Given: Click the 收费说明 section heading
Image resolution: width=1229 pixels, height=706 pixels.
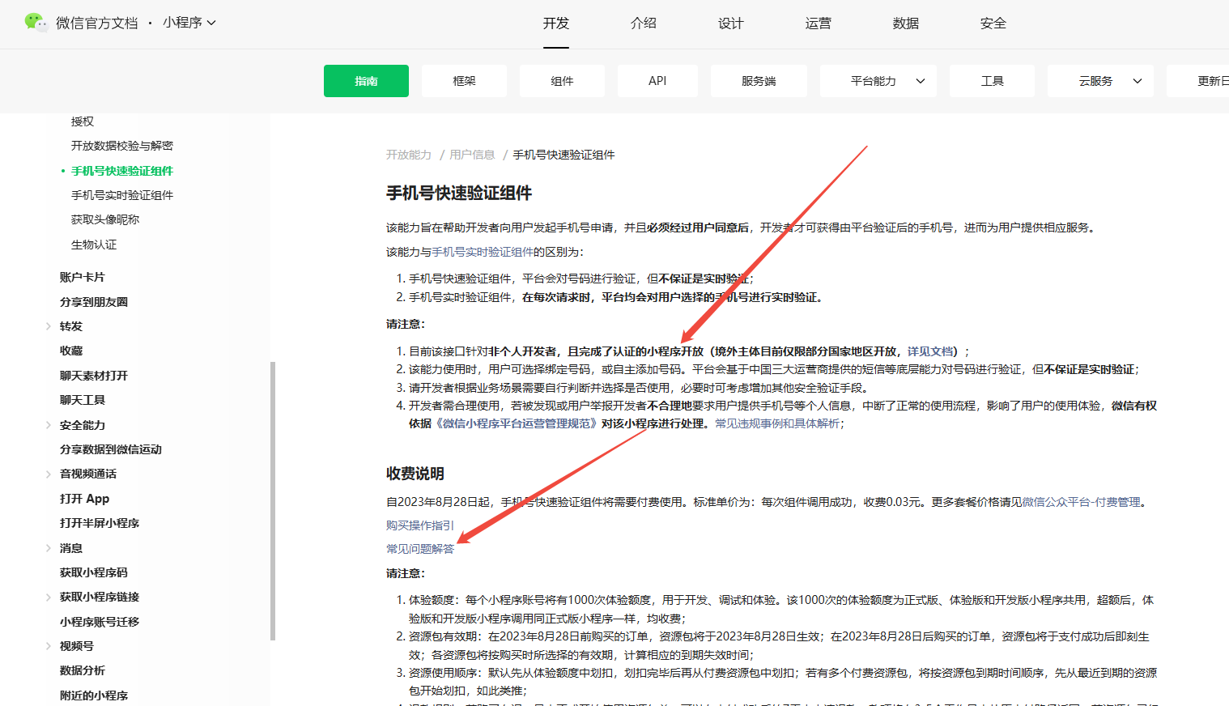Looking at the screenshot, I should (415, 474).
